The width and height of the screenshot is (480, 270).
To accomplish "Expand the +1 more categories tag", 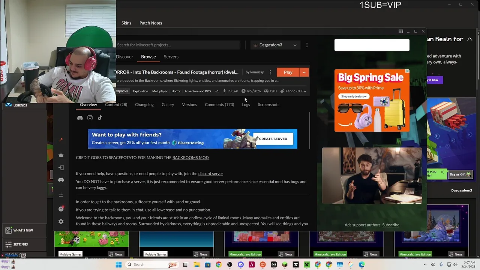I will (x=217, y=91).
